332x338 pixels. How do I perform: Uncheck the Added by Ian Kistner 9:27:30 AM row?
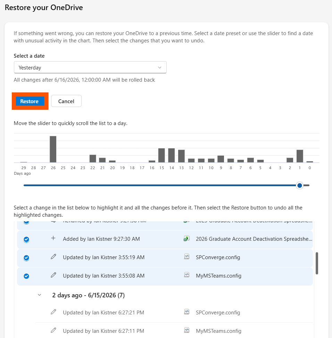tap(26, 239)
